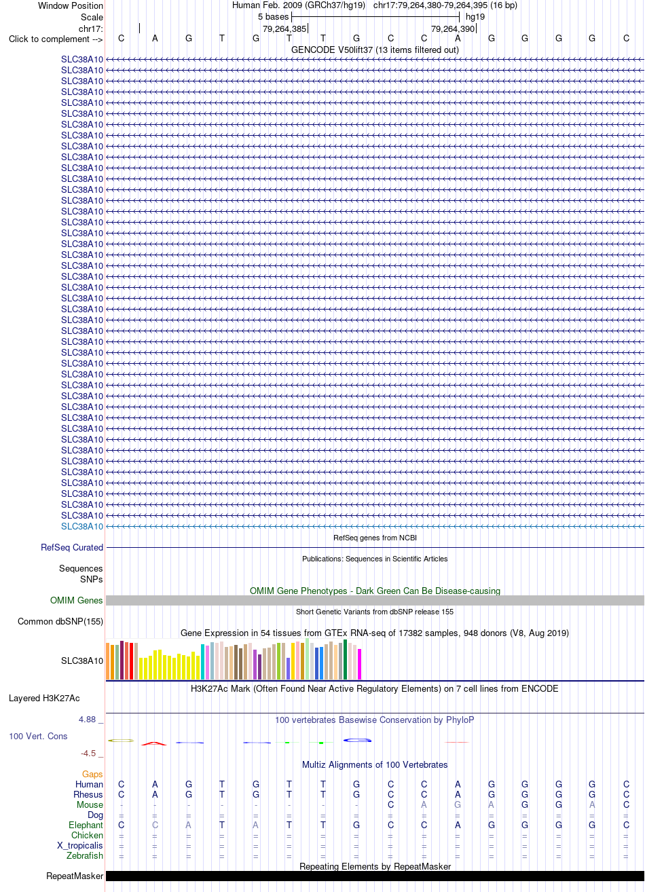Select the Human alignment row label
The image size is (645, 892).
pyautogui.click(x=90, y=784)
